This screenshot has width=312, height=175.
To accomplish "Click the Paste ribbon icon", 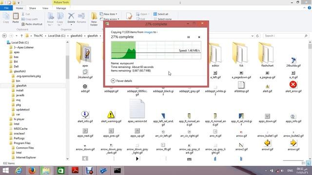I will [16, 18].
